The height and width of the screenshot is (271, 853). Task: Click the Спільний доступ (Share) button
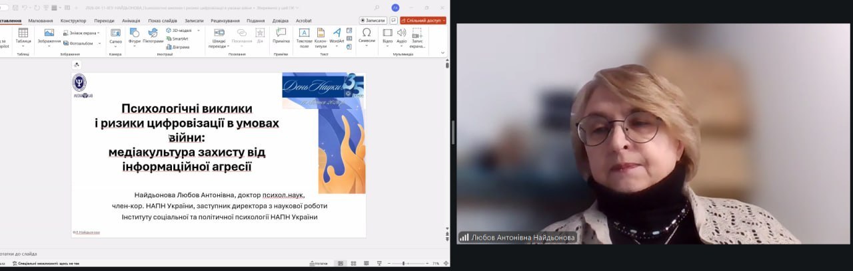(x=423, y=21)
